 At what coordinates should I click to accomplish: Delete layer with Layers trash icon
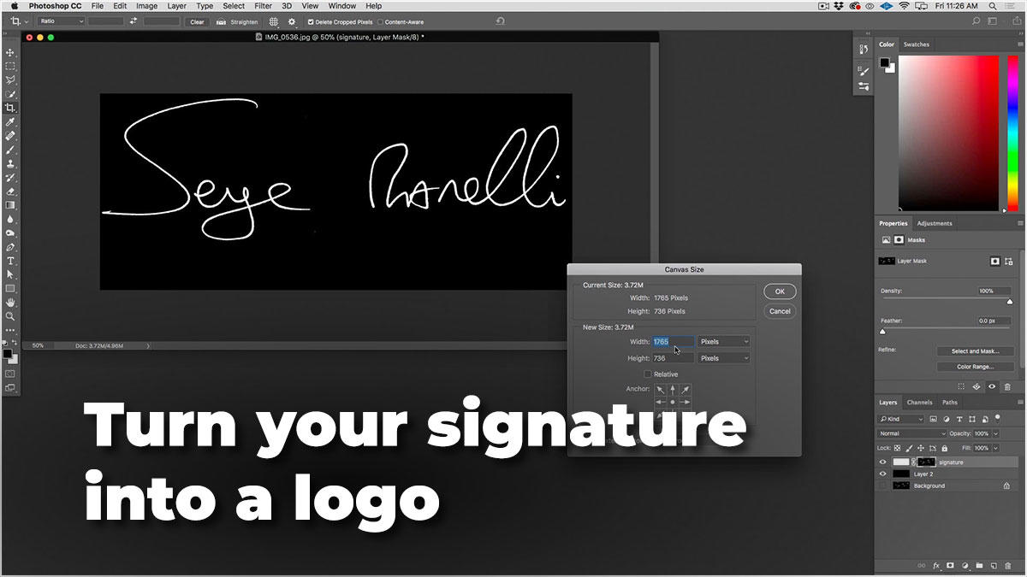pyautogui.click(x=1007, y=566)
